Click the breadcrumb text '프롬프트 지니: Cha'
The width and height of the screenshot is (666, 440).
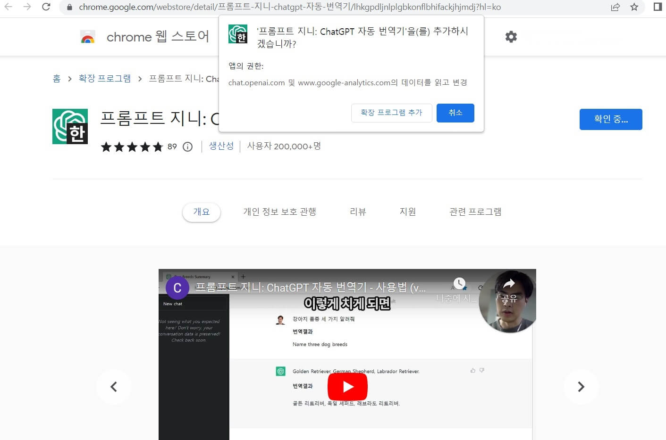(184, 79)
